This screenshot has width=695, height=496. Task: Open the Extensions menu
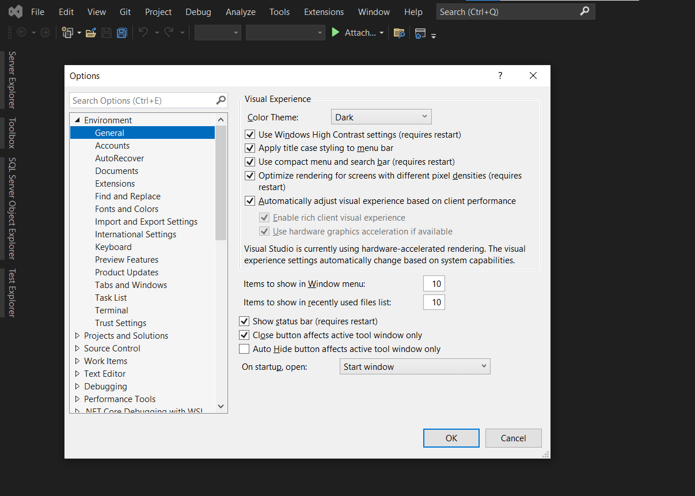pyautogui.click(x=324, y=12)
